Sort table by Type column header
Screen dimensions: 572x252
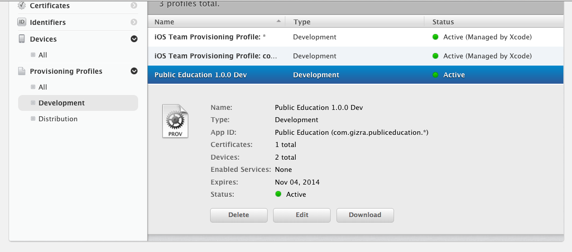click(355, 22)
